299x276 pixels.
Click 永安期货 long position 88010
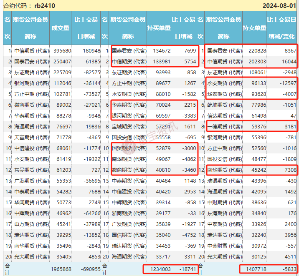pyautogui.click(x=163, y=94)
